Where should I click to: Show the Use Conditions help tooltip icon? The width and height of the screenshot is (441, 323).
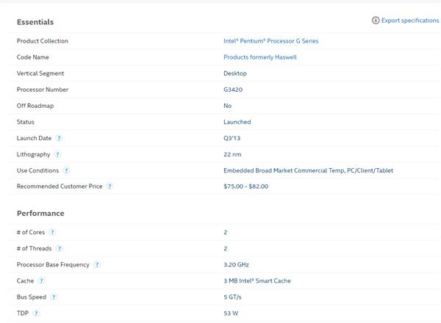click(67, 170)
